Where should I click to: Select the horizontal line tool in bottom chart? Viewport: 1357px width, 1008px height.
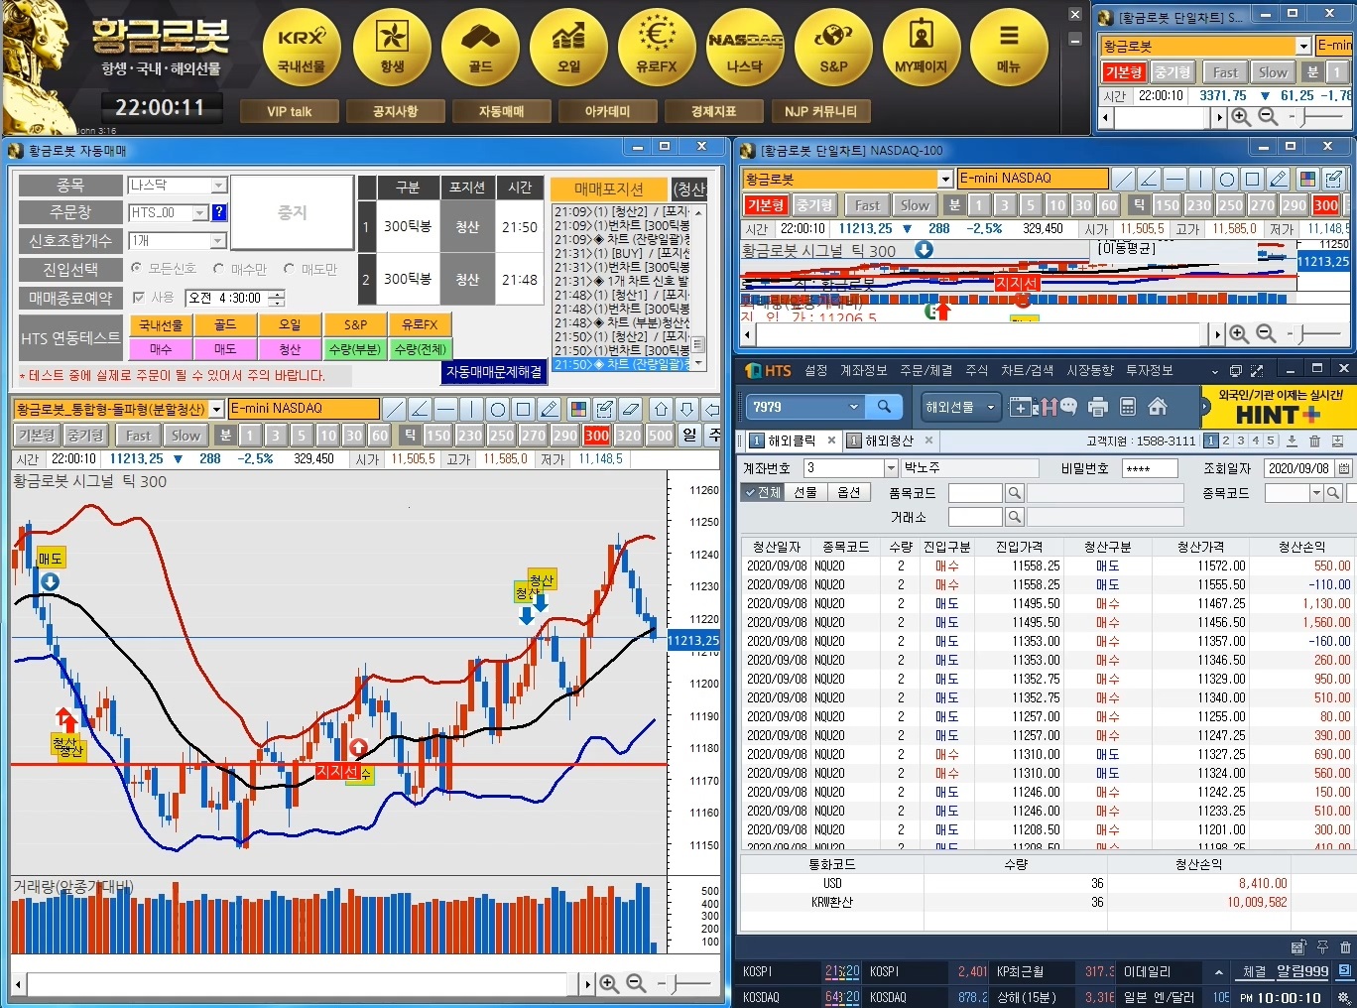coord(445,409)
